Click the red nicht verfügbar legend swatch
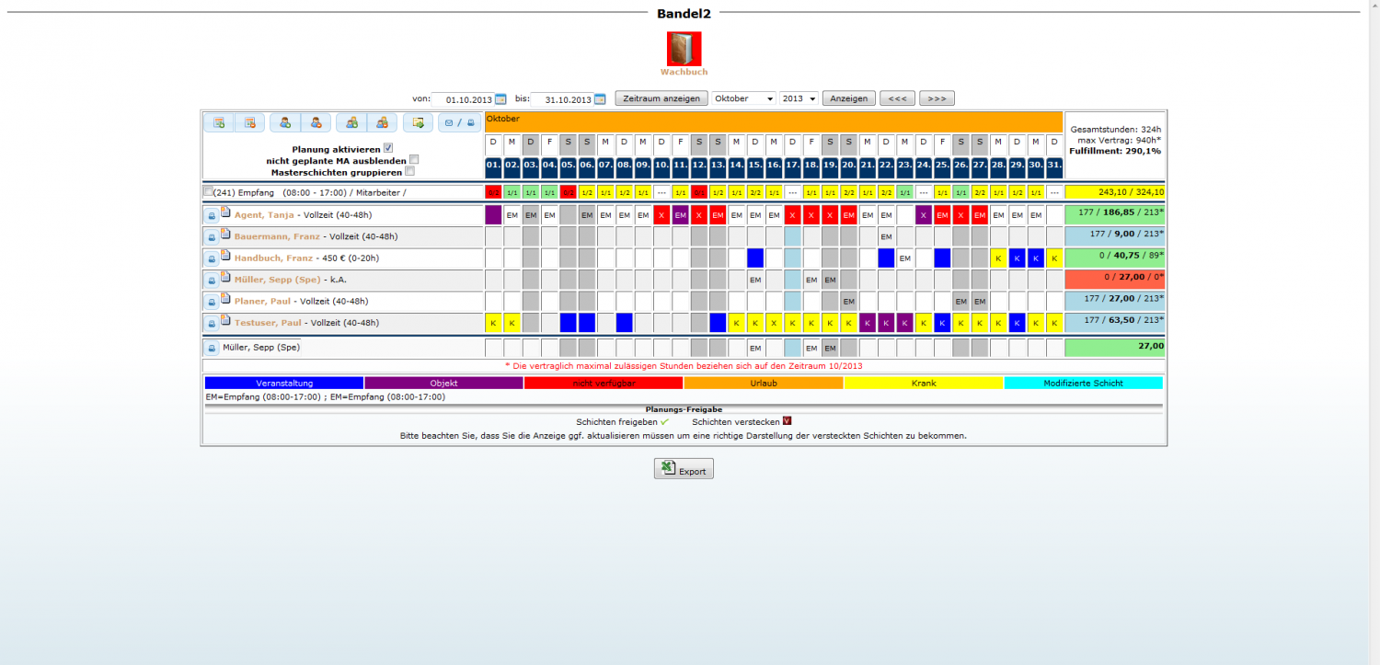The height and width of the screenshot is (665, 1380). 604,383
